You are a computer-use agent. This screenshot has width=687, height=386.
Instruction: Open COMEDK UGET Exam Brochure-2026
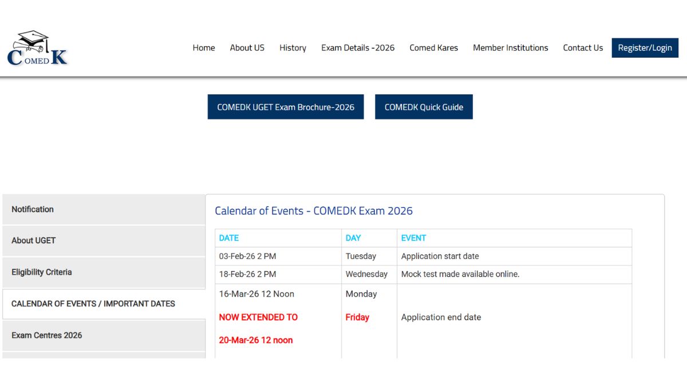[x=286, y=107]
